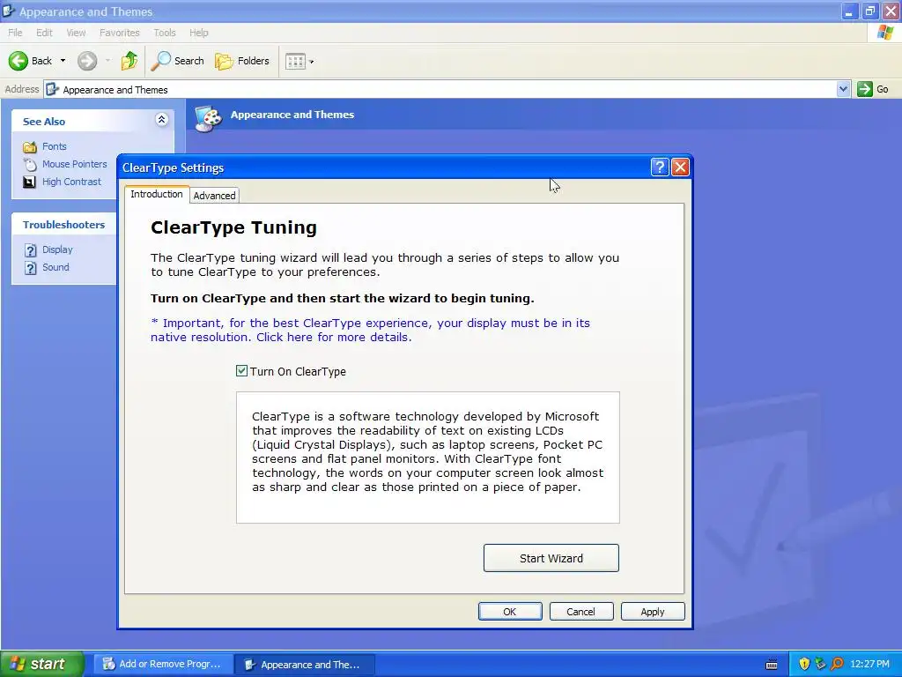902x677 pixels.
Task: Open the Back history dropdown arrow
Action: pos(63,61)
